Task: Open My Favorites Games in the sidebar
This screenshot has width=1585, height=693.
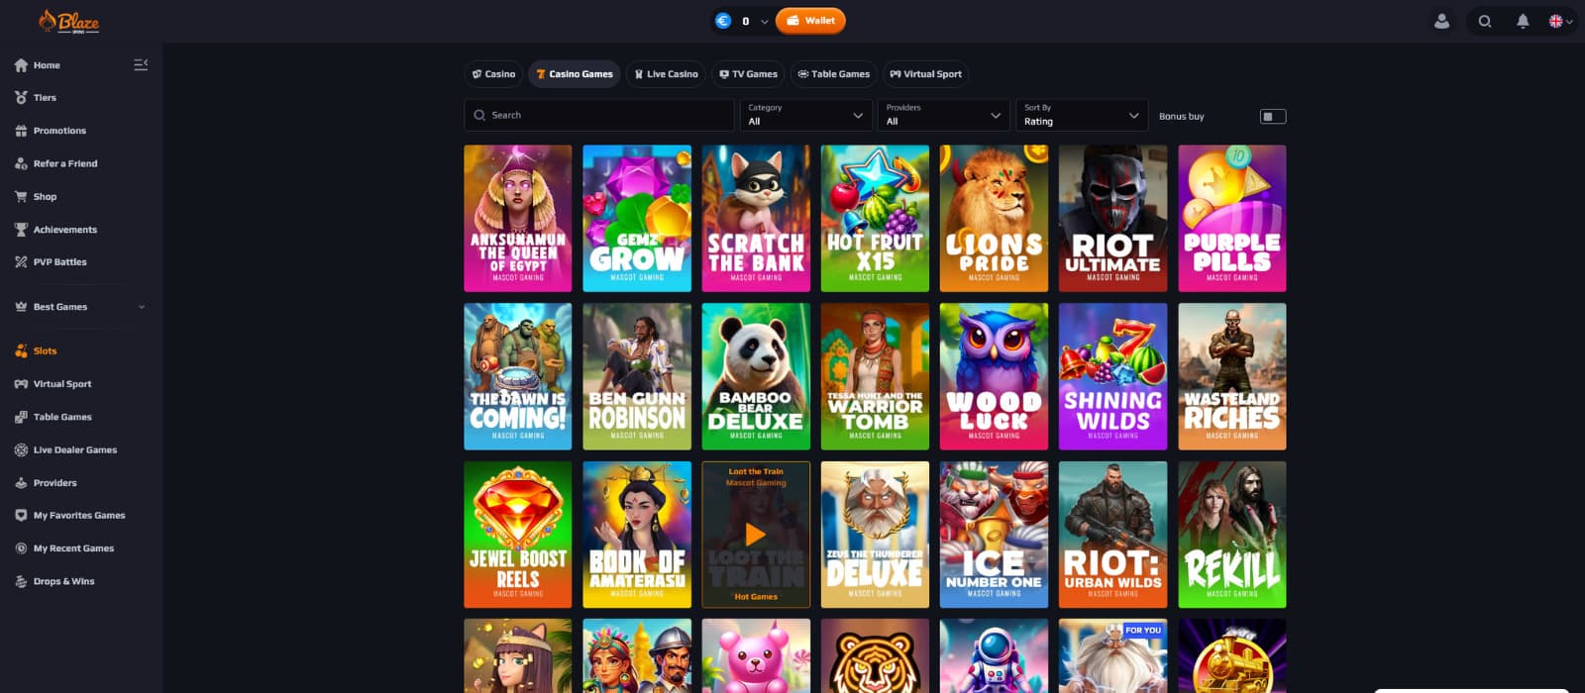Action: pos(81,516)
